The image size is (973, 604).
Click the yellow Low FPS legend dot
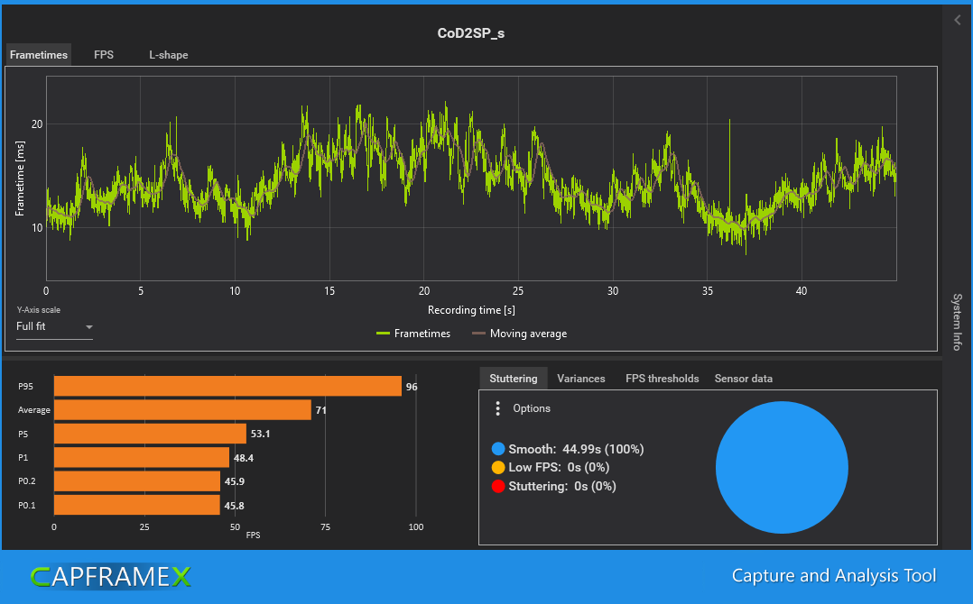pos(498,467)
